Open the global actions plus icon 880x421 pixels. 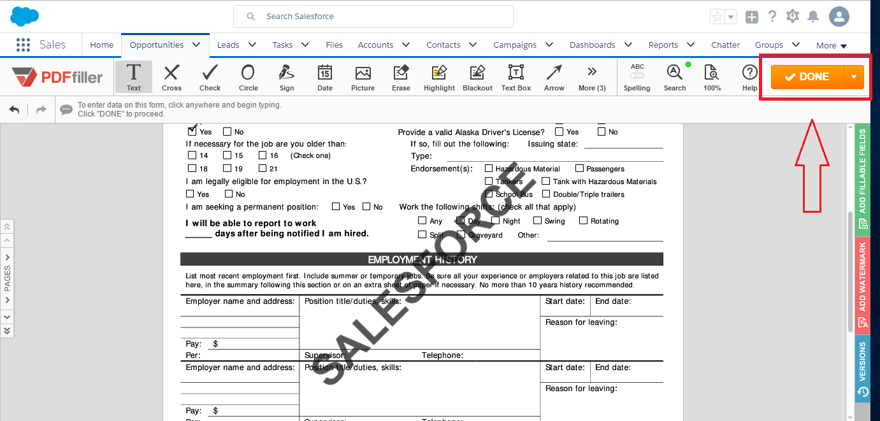click(x=752, y=17)
